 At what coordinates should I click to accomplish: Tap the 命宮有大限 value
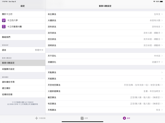[155, 20]
